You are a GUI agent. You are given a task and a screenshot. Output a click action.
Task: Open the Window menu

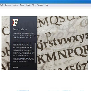pyautogui.click(x=40, y=5)
